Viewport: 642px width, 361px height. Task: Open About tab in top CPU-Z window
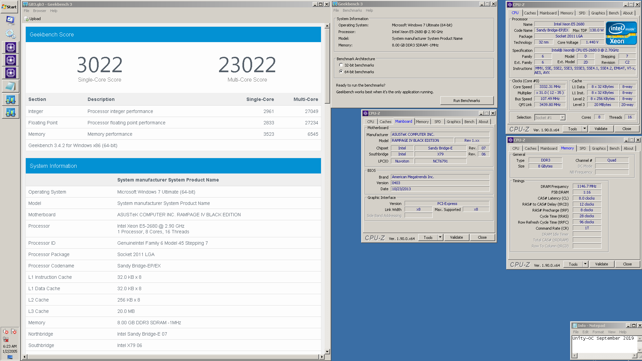pos(628,13)
